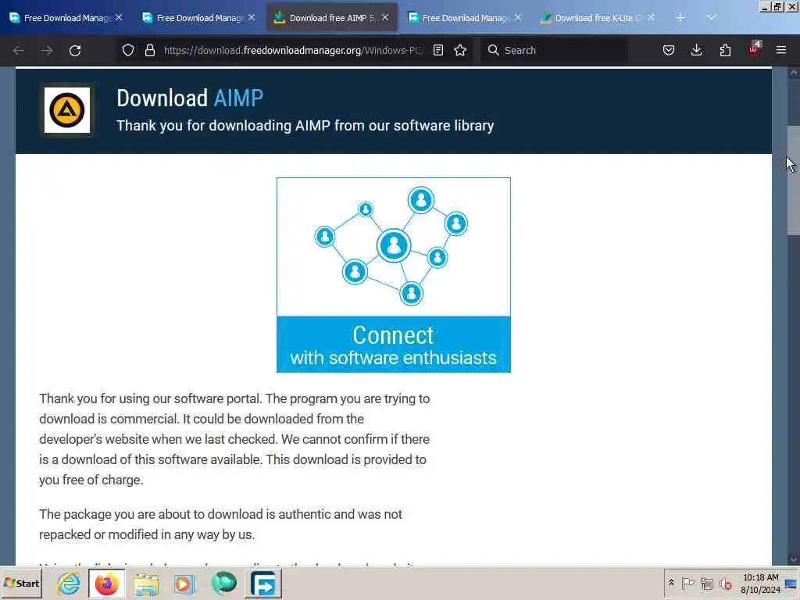This screenshot has width=800, height=600.
Task: Open the Windows Start menu
Action: (21, 583)
